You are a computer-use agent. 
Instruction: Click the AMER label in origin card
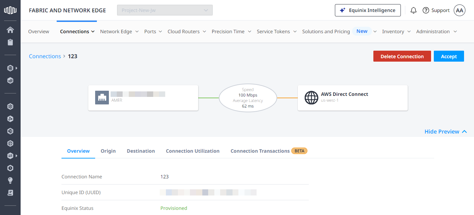tap(117, 100)
